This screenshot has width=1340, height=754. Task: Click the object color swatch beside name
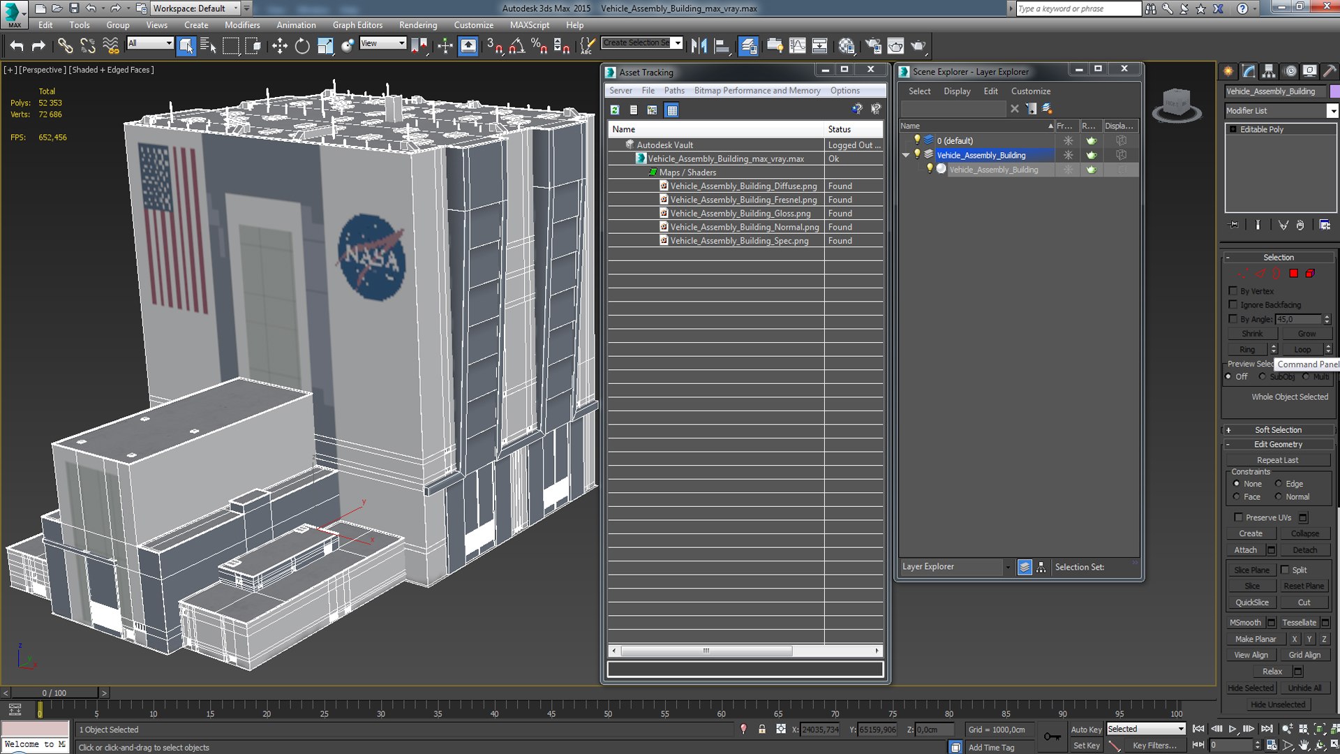pos(1334,91)
